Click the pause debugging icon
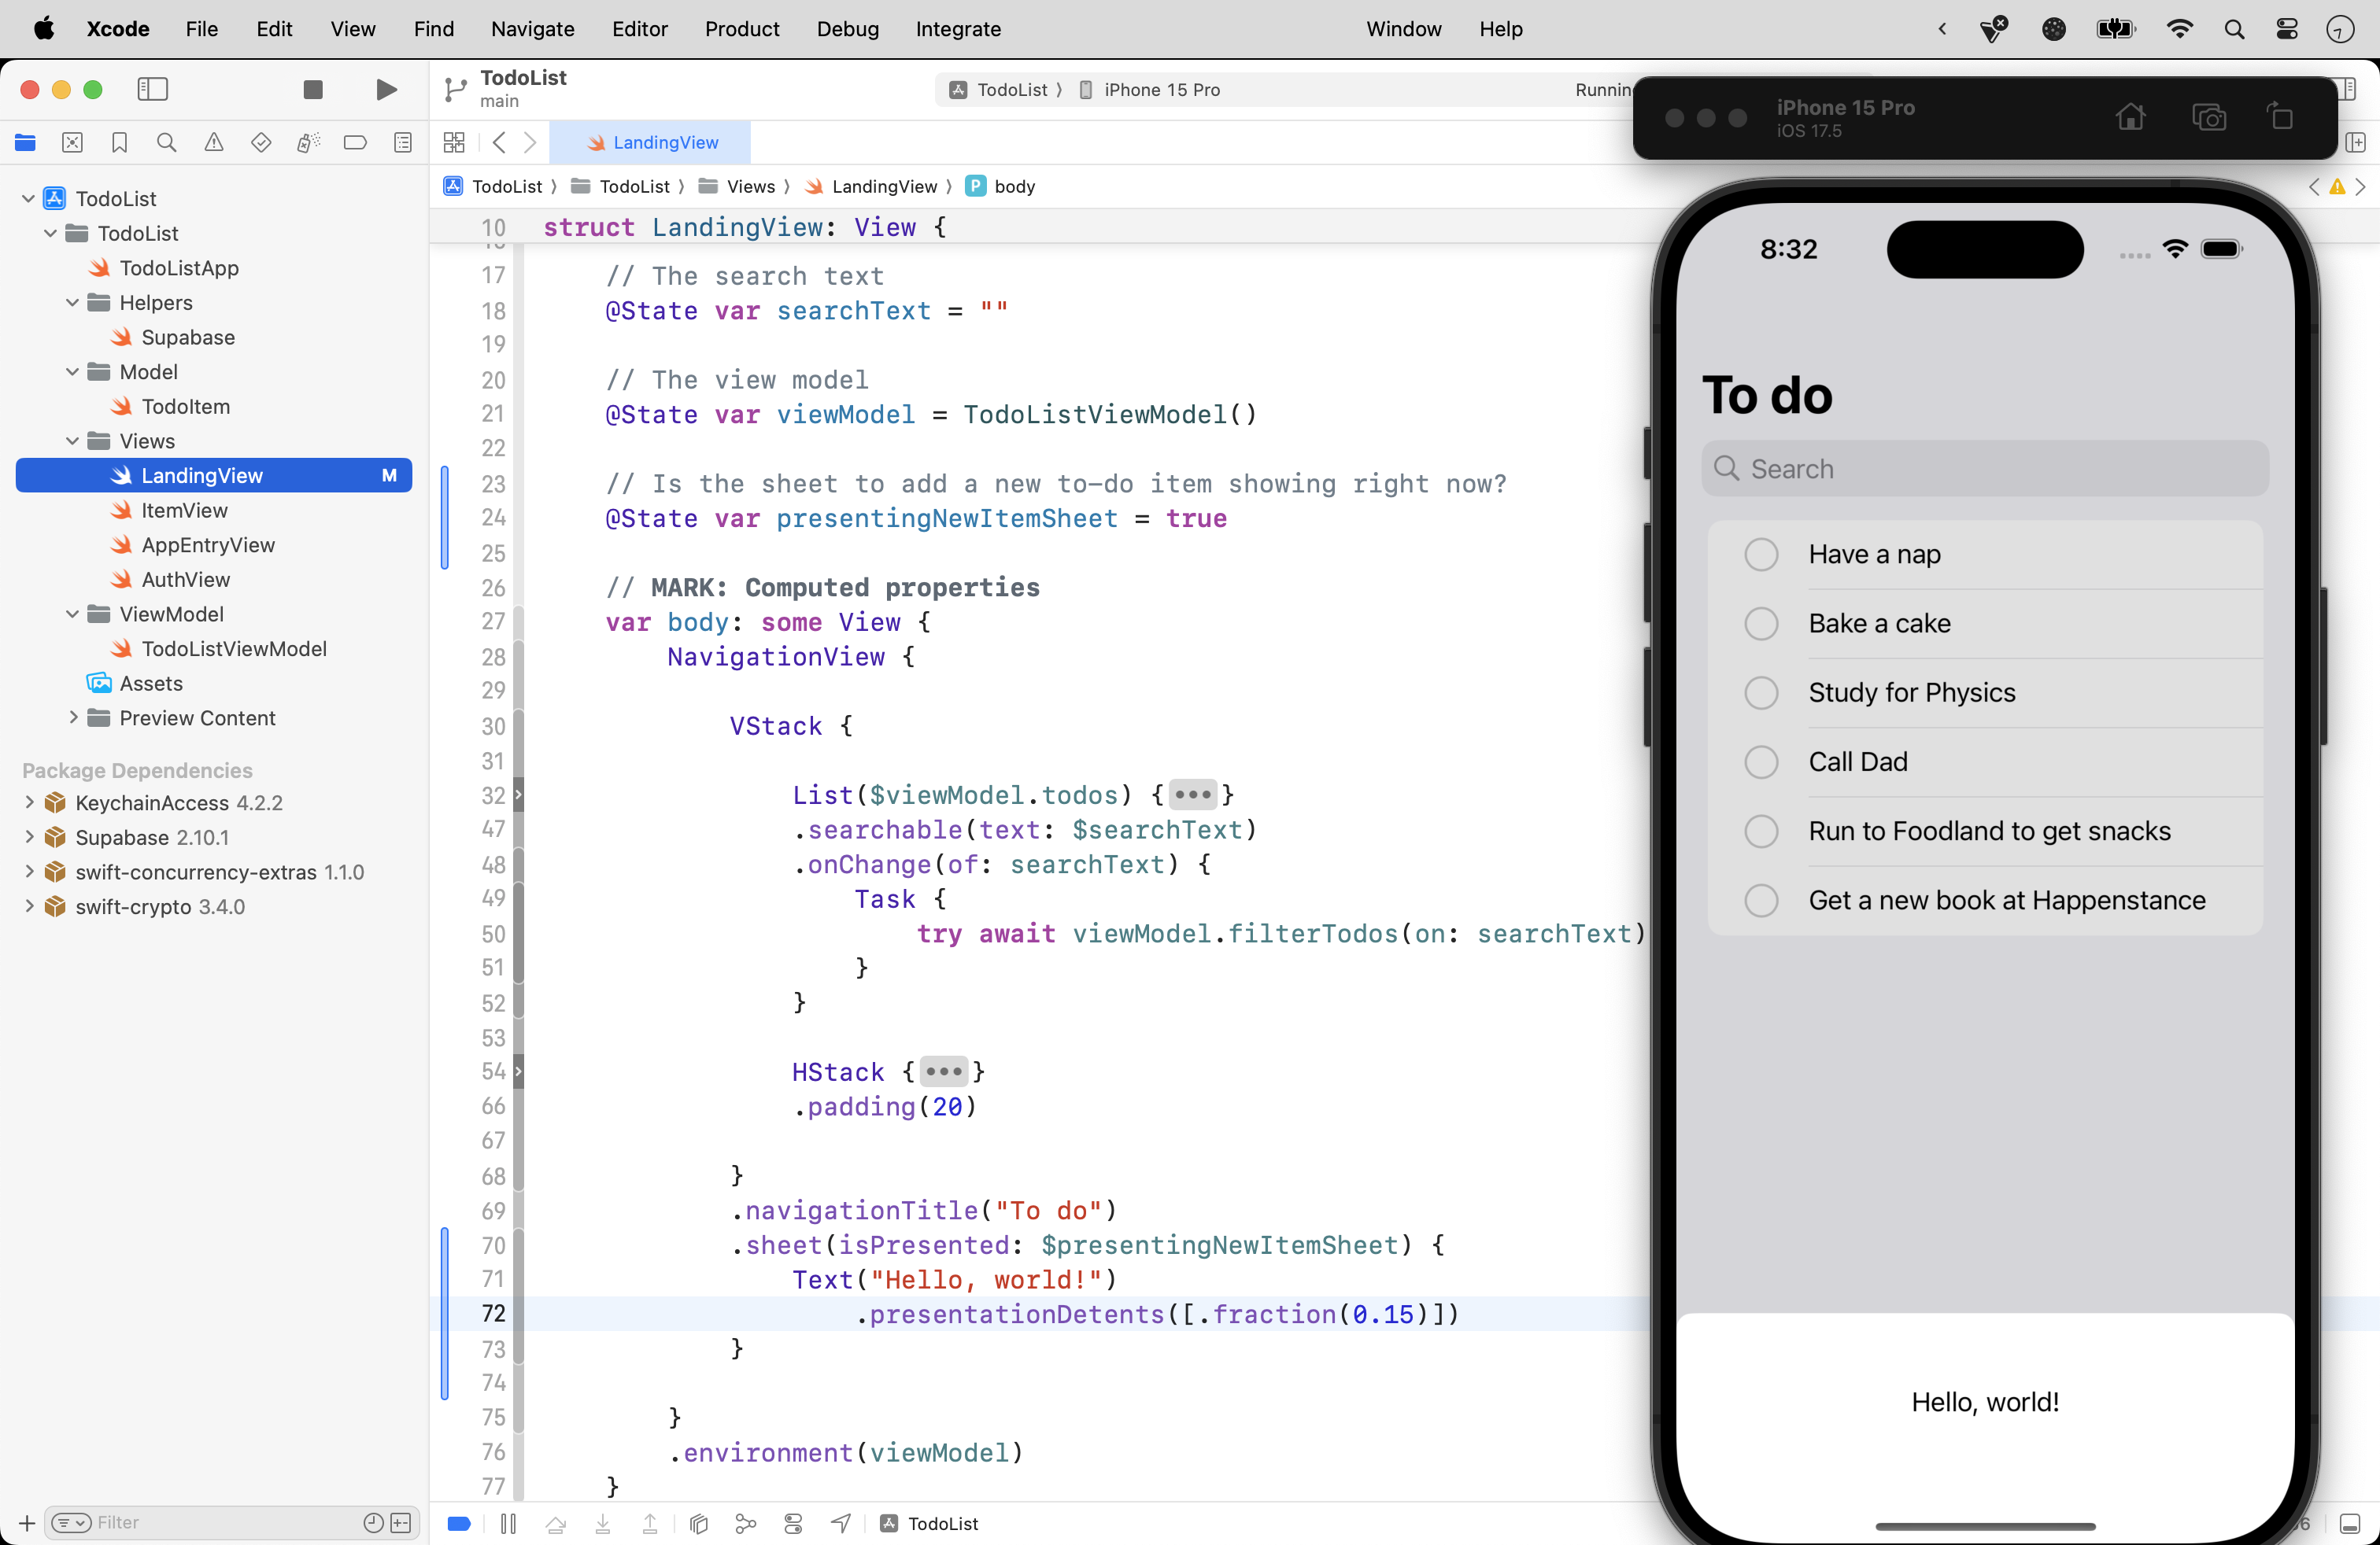 [508, 1523]
